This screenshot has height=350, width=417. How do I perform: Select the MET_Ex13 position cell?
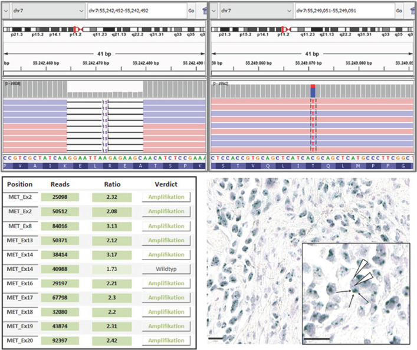tap(20, 241)
